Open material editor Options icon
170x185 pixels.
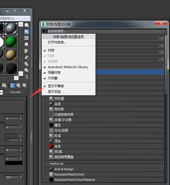(x=26, y=64)
